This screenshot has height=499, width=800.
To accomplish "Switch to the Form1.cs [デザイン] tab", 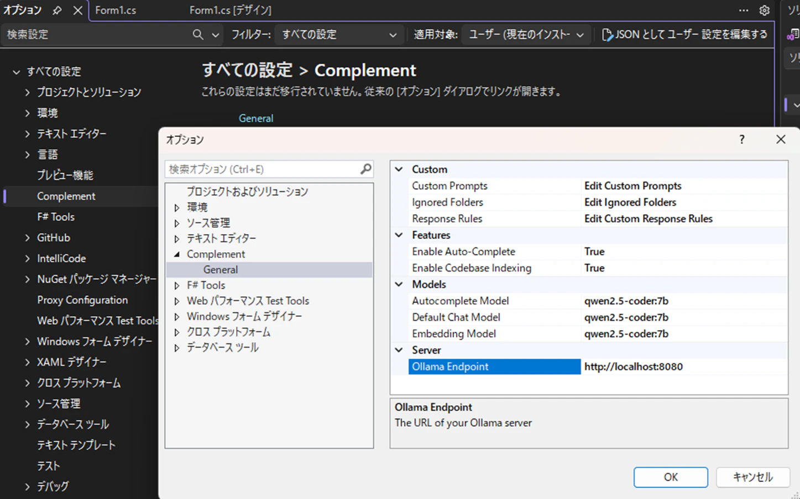I will click(x=231, y=10).
